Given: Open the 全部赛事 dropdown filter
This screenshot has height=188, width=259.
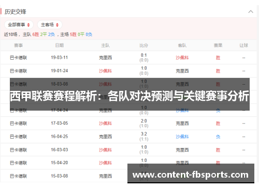Looking at the screenshot, I should 19,25.
